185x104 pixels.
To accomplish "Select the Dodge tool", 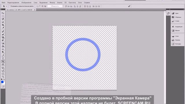I will [x=3, y=52].
